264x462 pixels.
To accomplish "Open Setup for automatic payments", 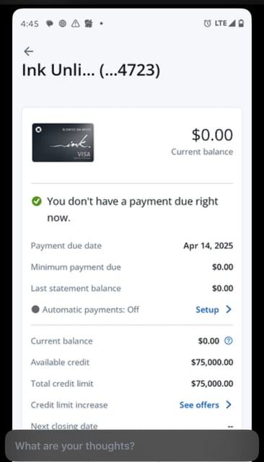I will click(x=207, y=310).
